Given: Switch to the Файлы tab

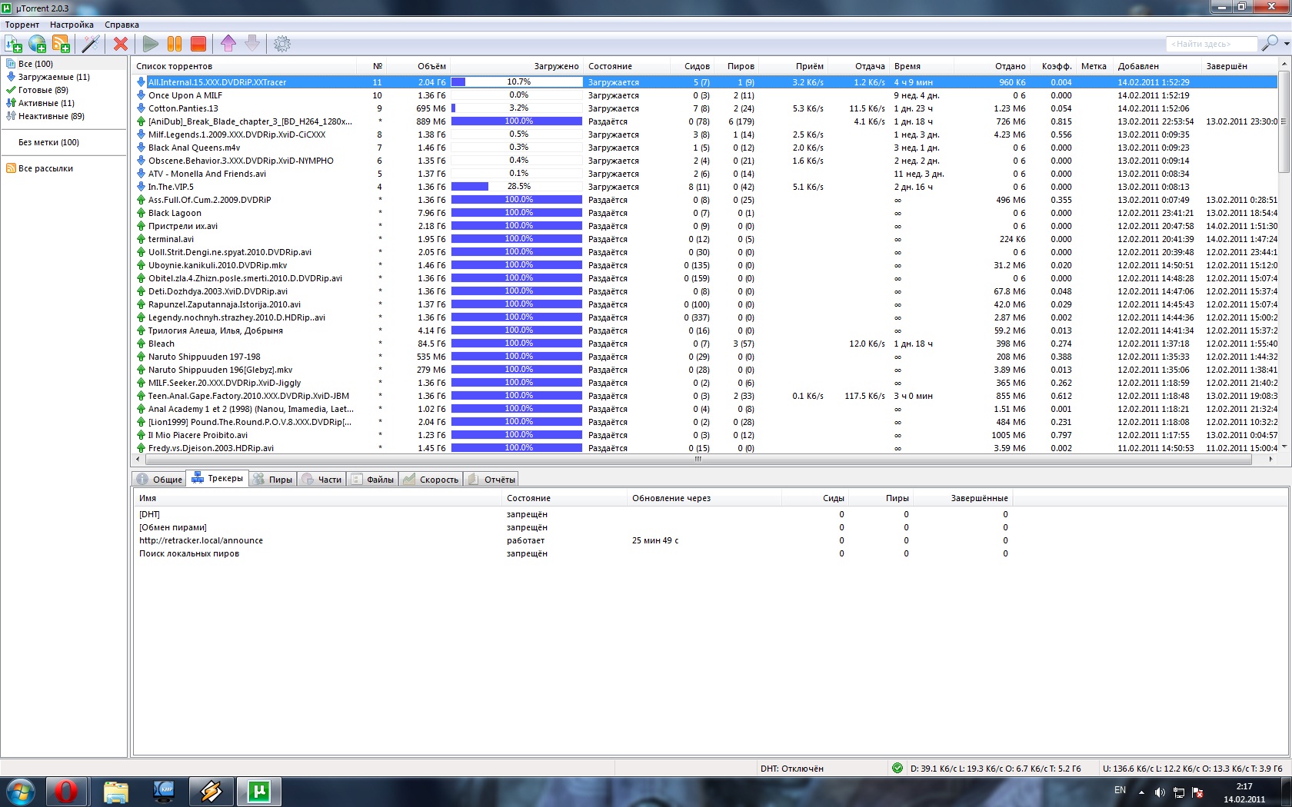Looking at the screenshot, I should 372,480.
